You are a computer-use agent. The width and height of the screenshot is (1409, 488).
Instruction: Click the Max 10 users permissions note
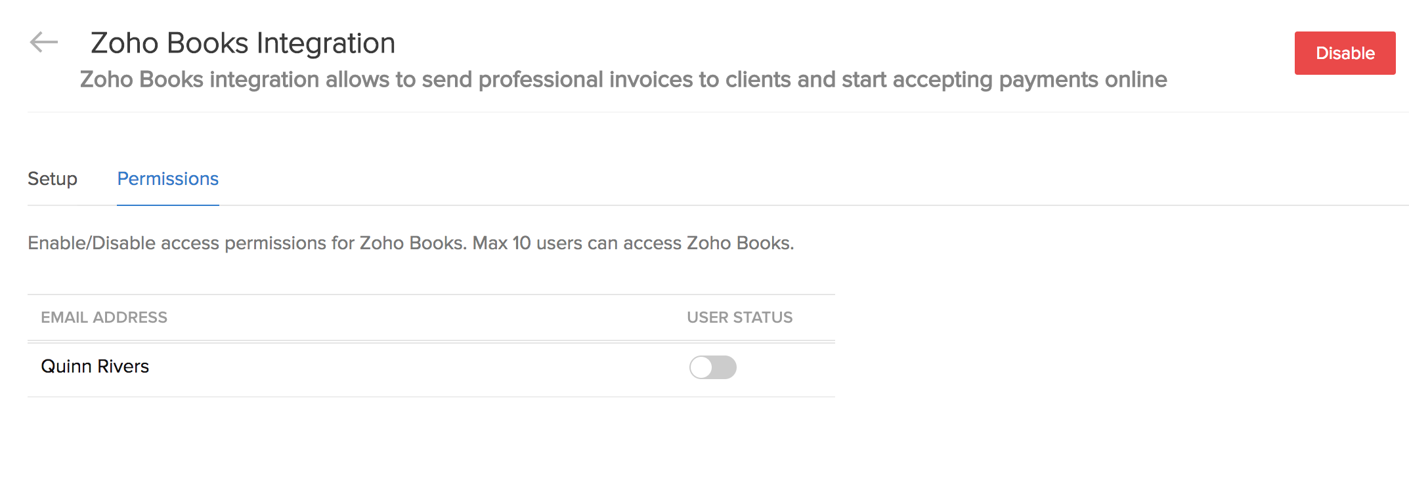tap(634, 243)
